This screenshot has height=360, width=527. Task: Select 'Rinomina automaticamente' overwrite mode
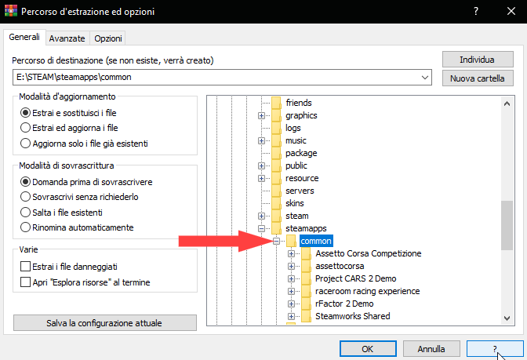[26, 227]
